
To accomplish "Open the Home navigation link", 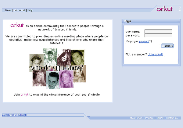I will pyautogui.click(x=8, y=10).
